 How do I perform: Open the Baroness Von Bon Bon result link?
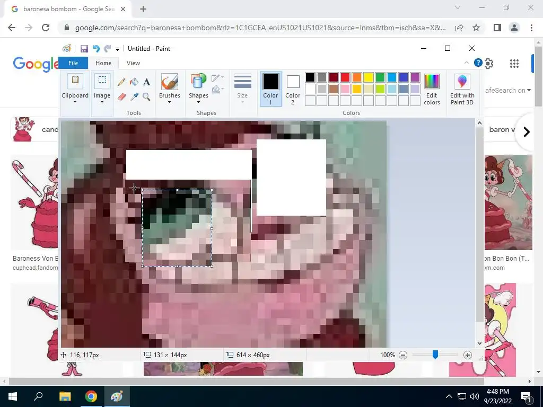point(36,258)
